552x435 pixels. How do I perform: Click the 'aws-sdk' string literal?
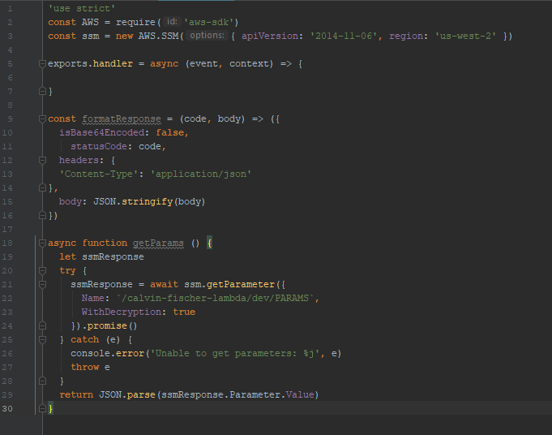(x=209, y=22)
